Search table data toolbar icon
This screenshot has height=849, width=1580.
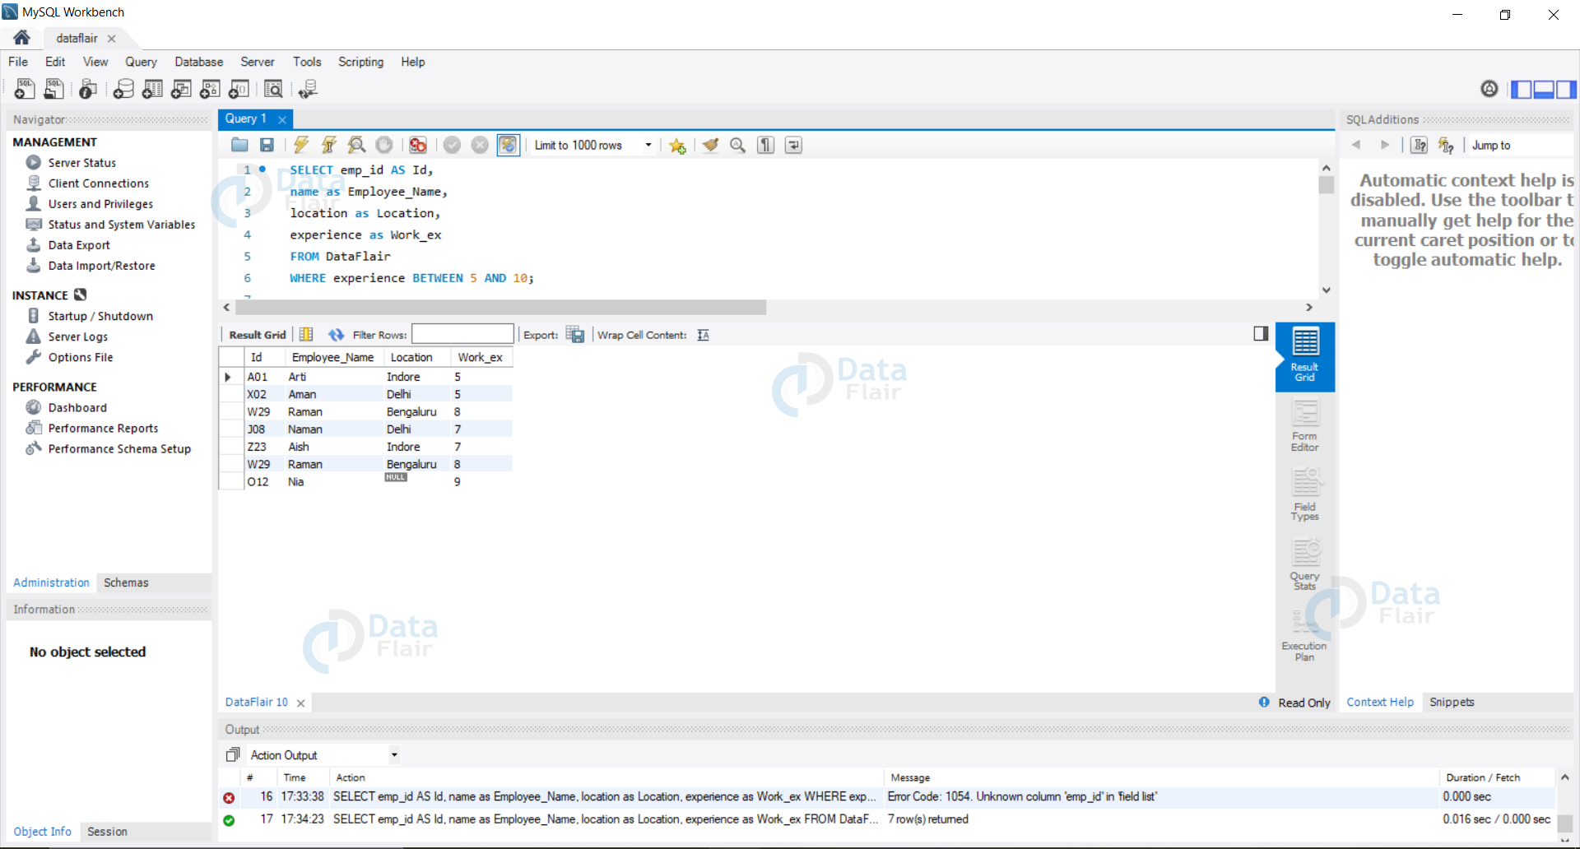tap(273, 89)
